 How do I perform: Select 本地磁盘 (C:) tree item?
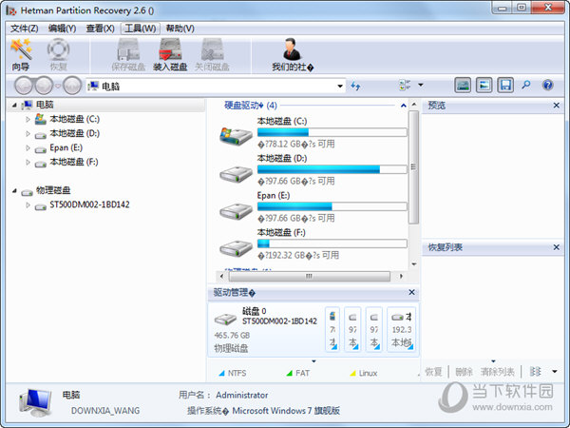74,119
